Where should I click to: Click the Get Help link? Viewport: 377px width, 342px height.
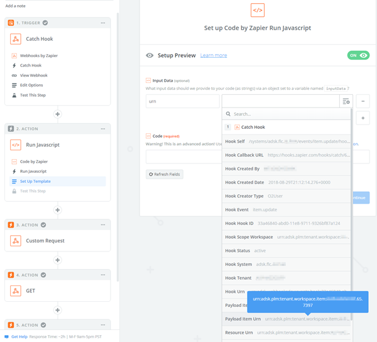coord(19,337)
